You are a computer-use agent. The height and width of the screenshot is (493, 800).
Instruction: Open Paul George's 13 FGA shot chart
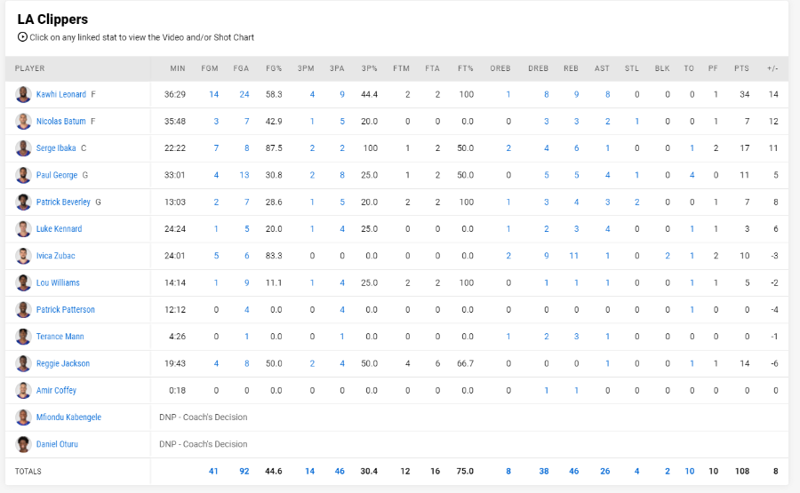click(244, 175)
